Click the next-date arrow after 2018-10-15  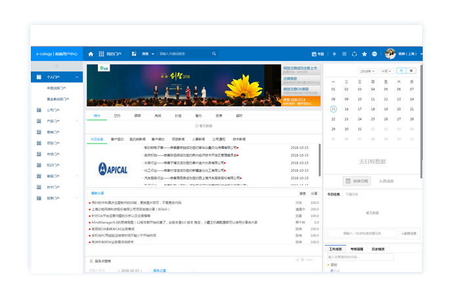click(141, 271)
